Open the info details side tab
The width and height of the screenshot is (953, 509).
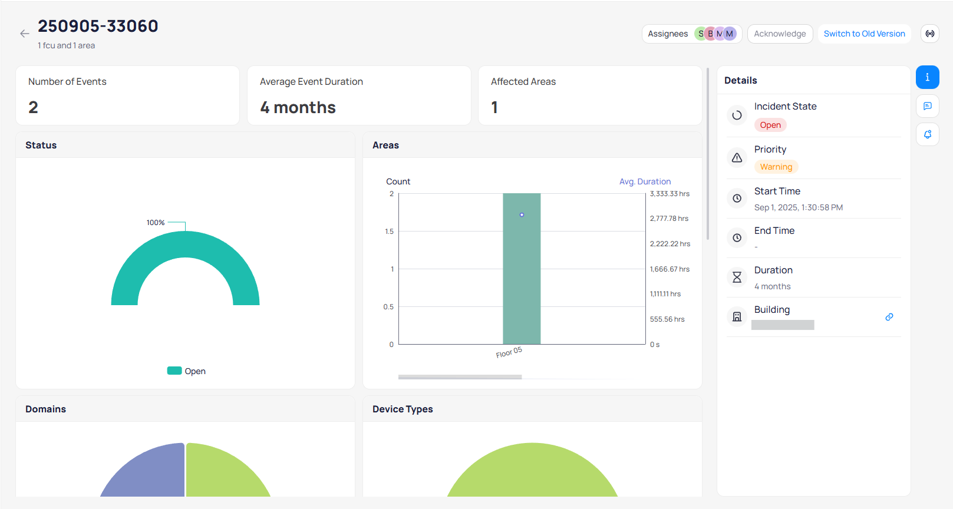coord(927,77)
